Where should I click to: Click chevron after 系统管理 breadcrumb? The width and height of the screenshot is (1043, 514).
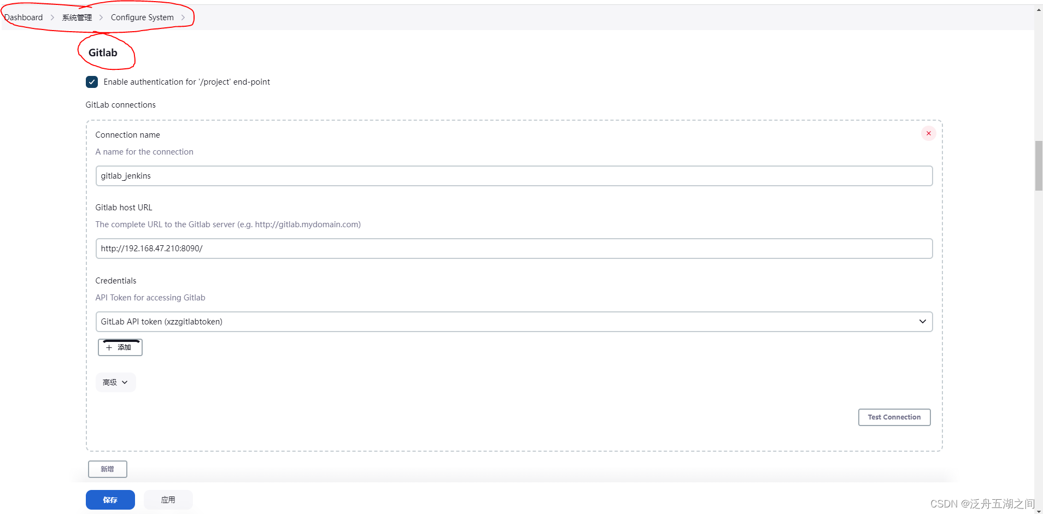101,17
